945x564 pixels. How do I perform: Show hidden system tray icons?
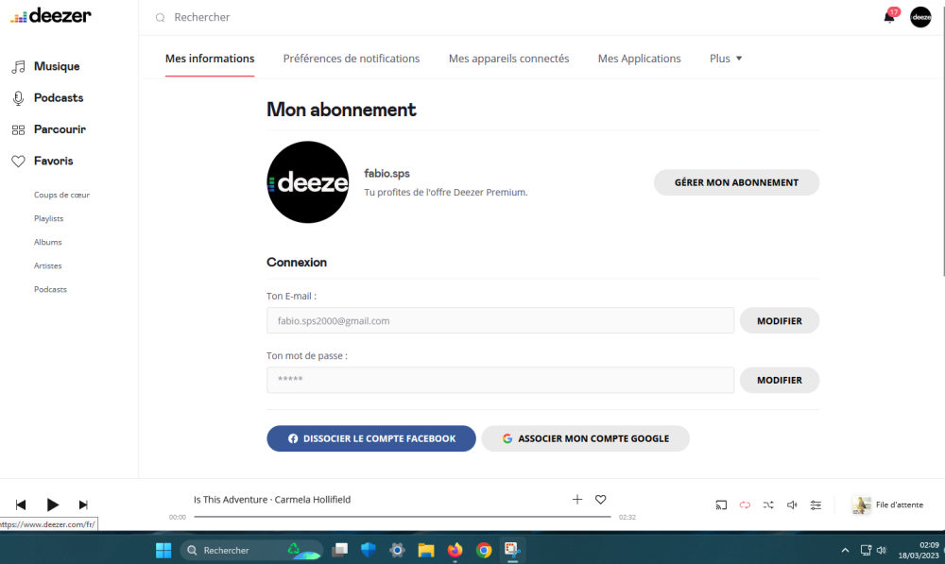pyautogui.click(x=845, y=550)
